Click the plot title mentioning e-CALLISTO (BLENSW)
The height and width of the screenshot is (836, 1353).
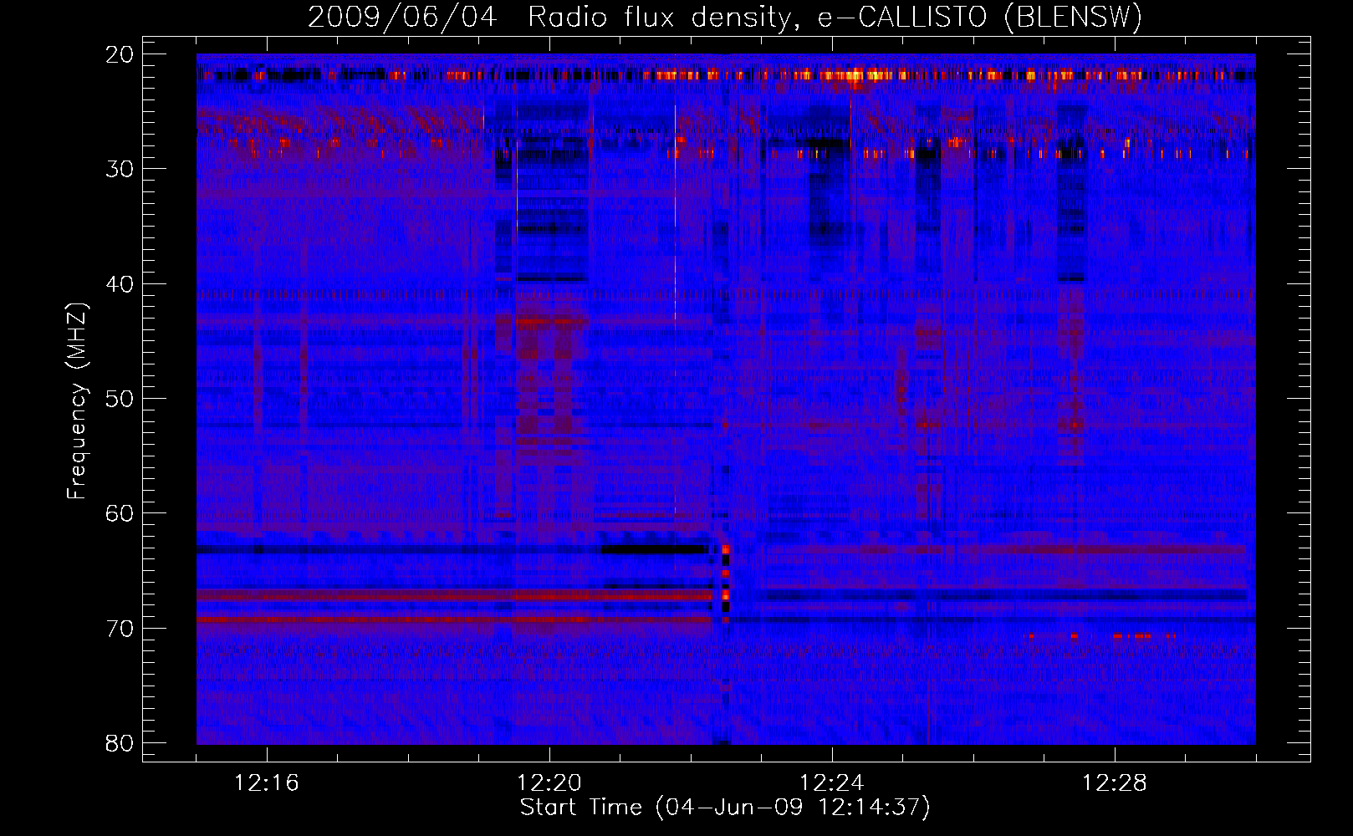coord(725,17)
